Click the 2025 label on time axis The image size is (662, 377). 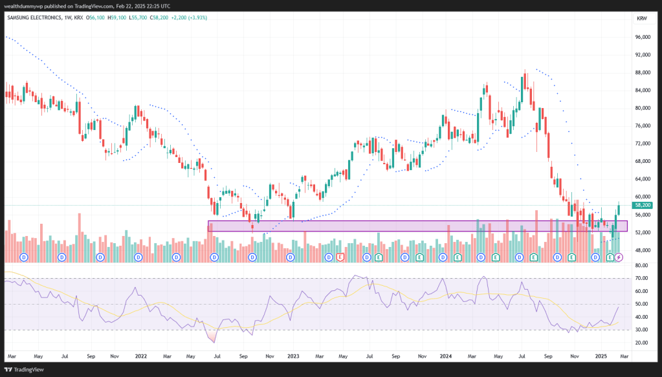point(601,356)
